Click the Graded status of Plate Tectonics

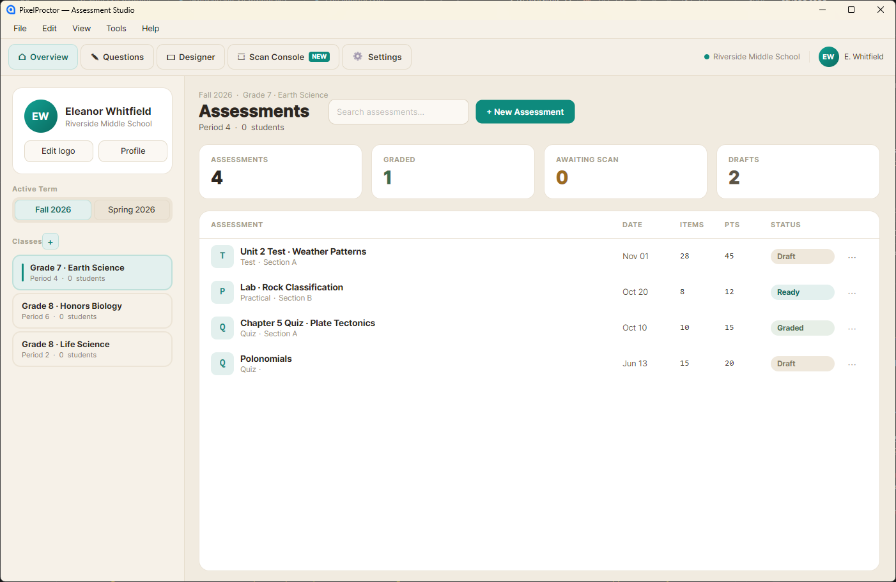coord(802,328)
